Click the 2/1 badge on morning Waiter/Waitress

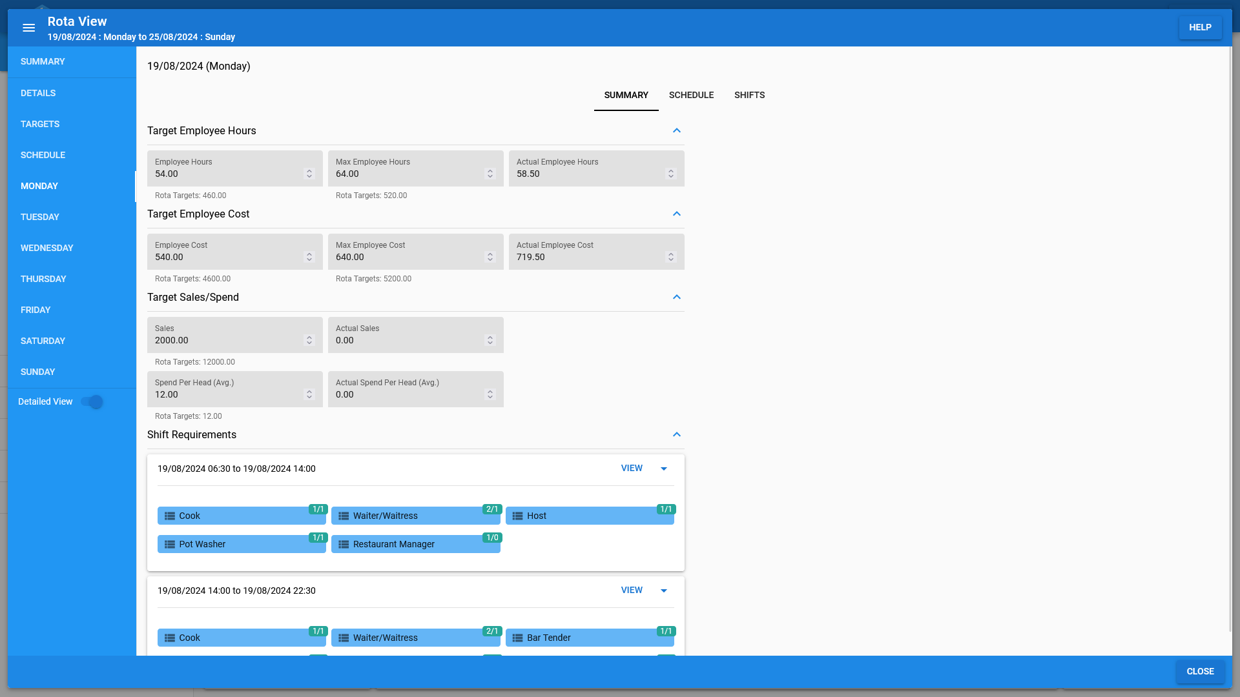(x=492, y=509)
